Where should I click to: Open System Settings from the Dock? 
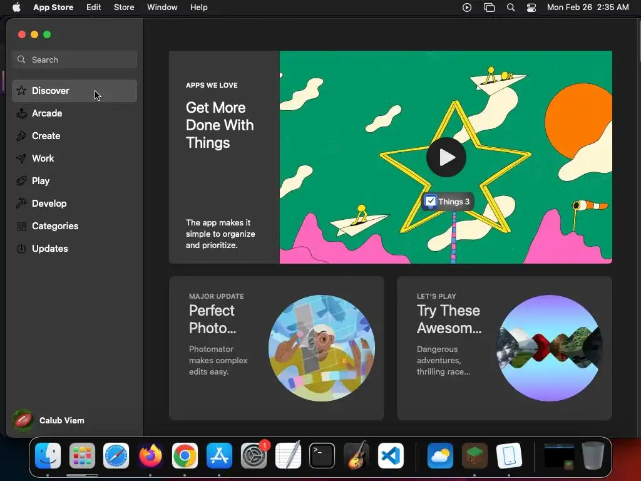pos(254,456)
